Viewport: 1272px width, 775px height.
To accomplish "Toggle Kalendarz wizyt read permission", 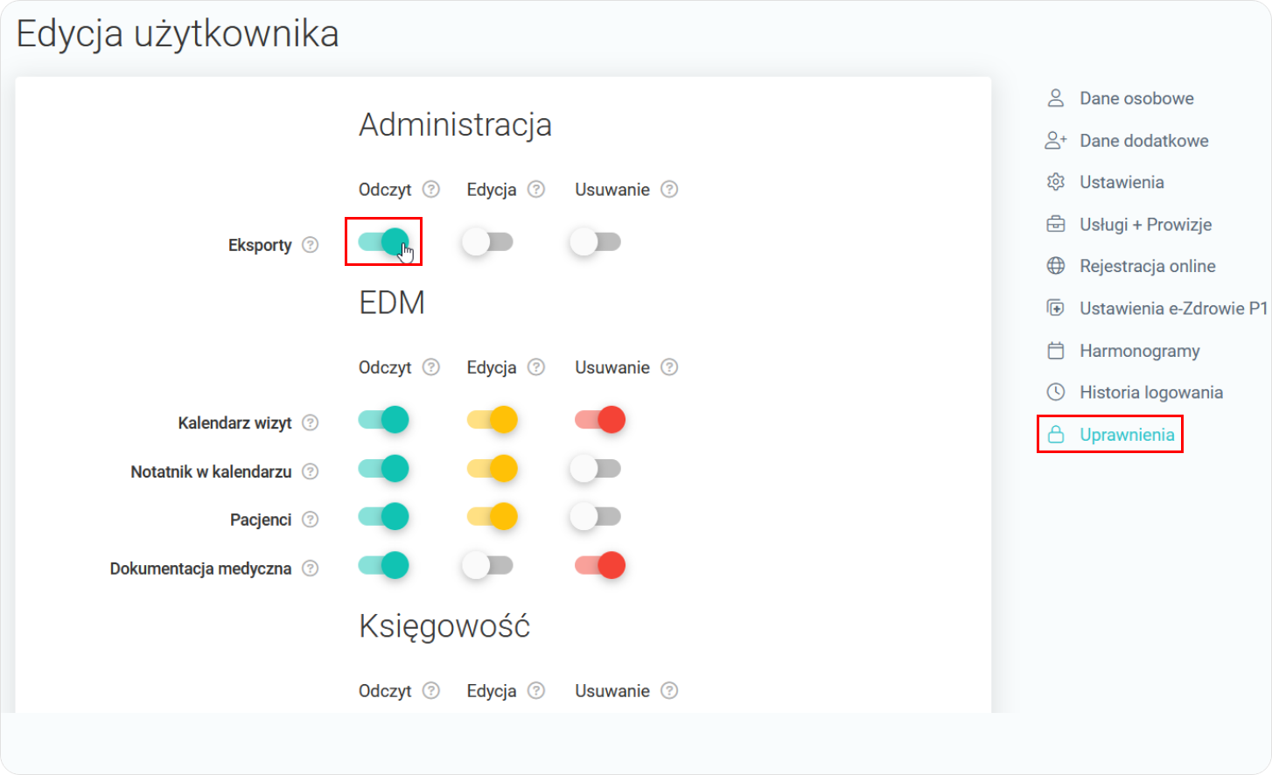I will tap(383, 420).
